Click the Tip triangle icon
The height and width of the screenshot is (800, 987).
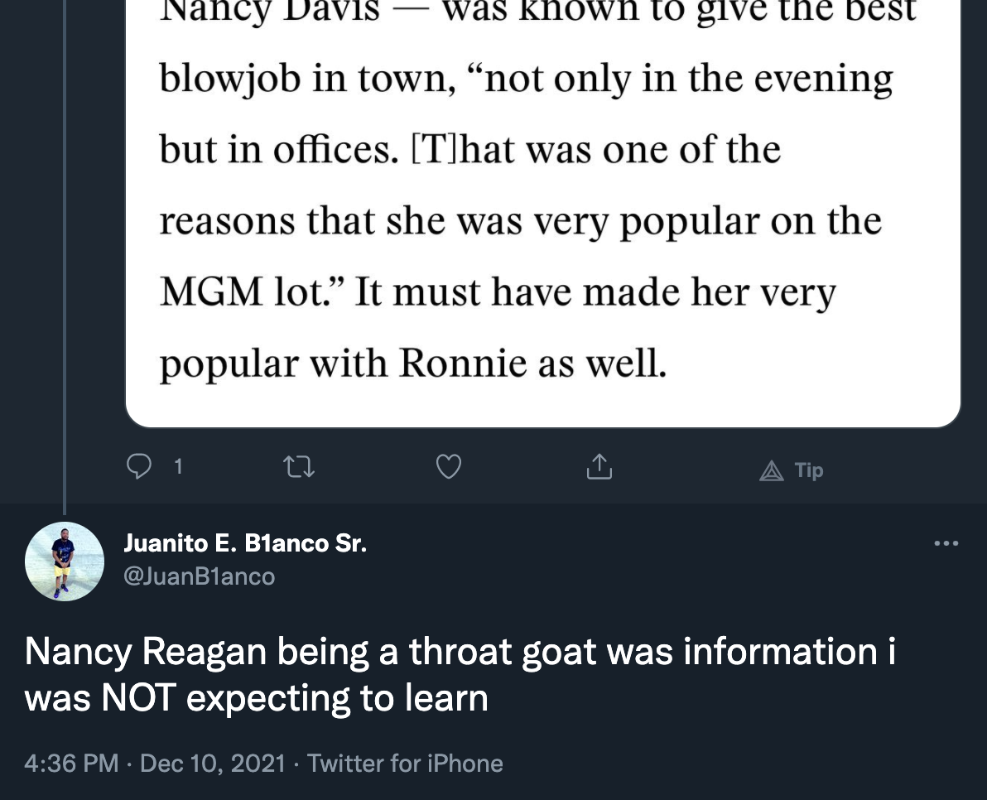771,470
